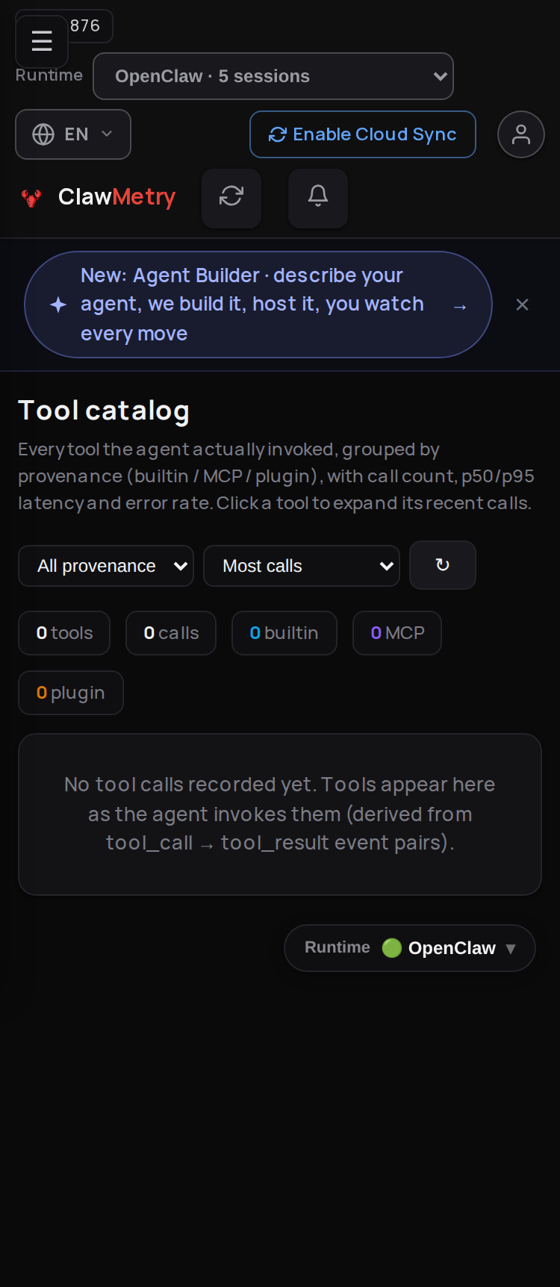Click the 0 tools summary chip

pos(64,633)
